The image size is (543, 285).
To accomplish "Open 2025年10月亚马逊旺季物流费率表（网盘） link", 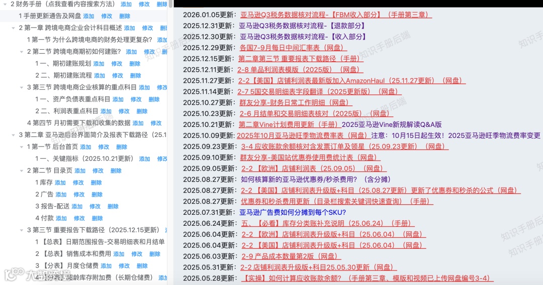I will [303, 136].
